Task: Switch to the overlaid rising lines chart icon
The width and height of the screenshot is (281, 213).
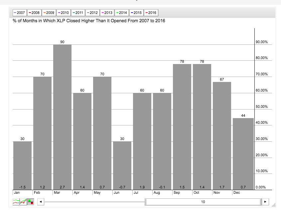Action: click(24, 202)
